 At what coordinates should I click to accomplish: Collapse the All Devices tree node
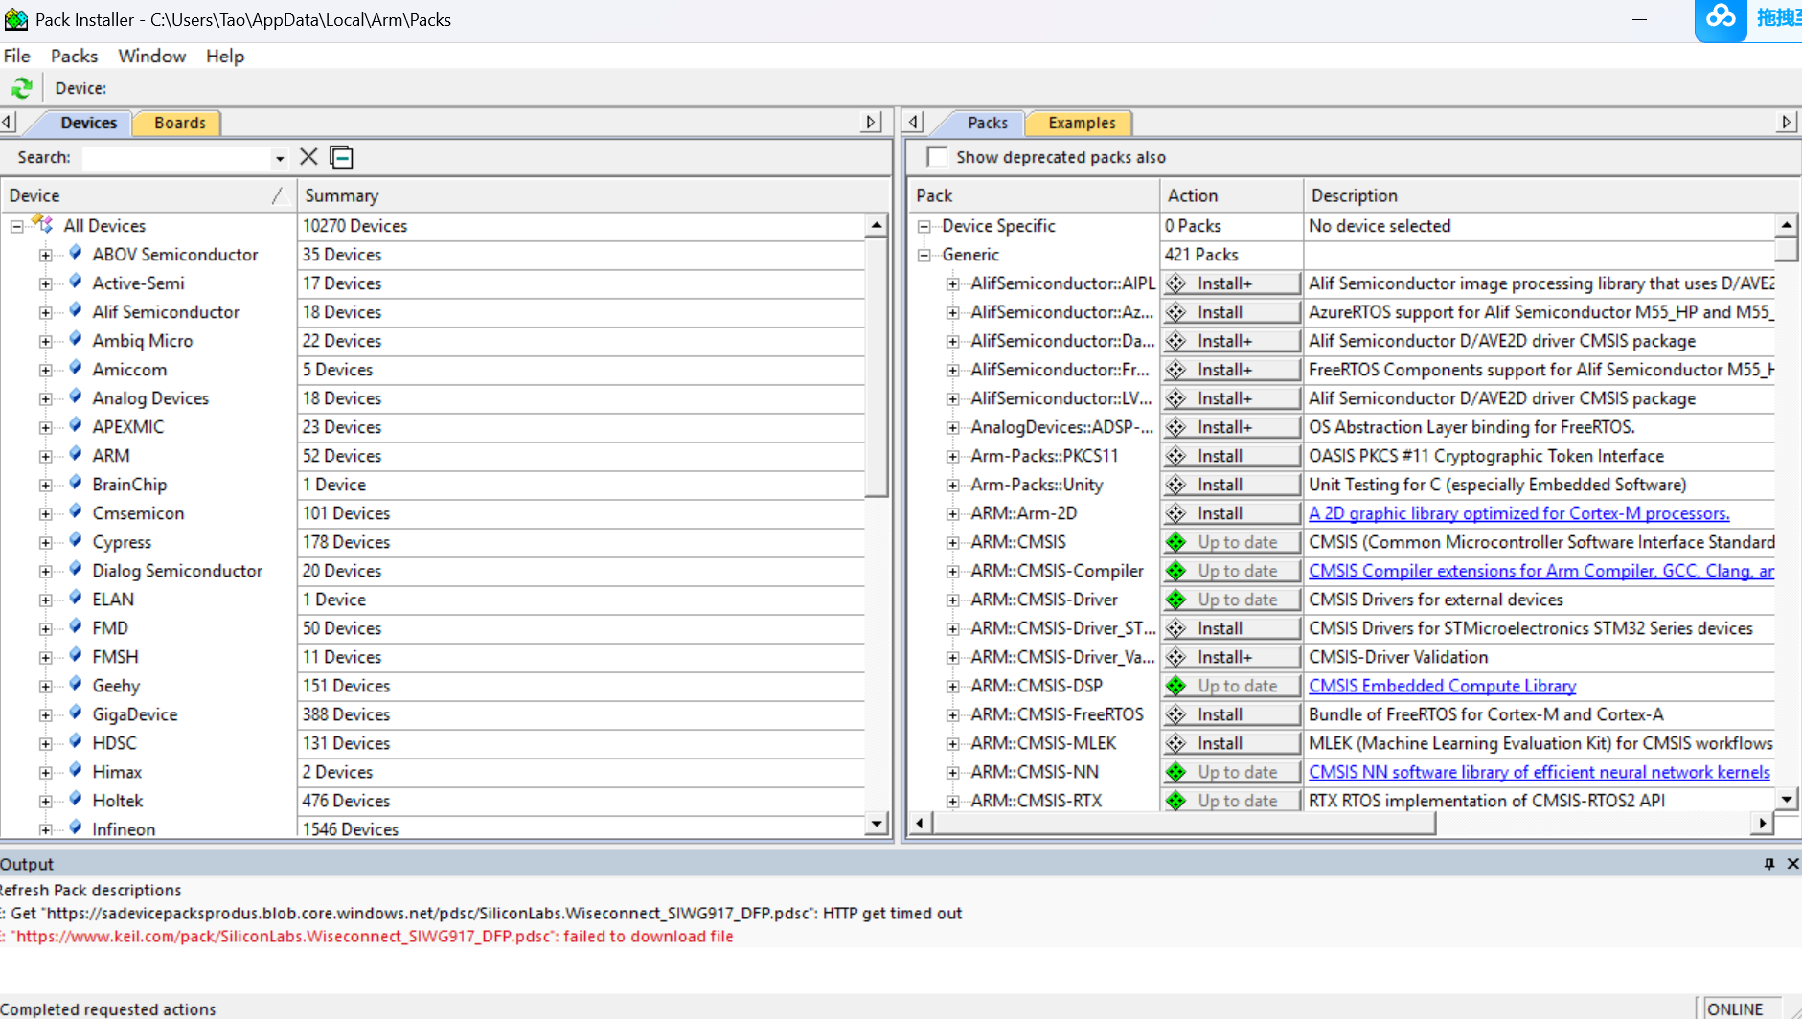point(17,226)
